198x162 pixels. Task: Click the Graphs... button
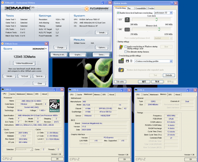coord(78,55)
